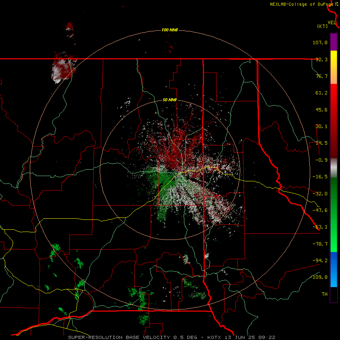Click the -47.6 velocity scale value
The width and height of the screenshot is (340, 340).
tap(320, 210)
